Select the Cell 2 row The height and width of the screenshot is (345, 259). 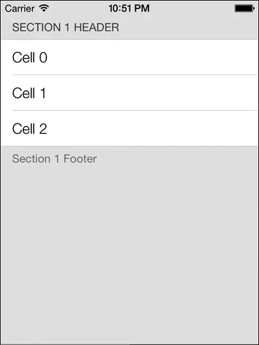129,128
